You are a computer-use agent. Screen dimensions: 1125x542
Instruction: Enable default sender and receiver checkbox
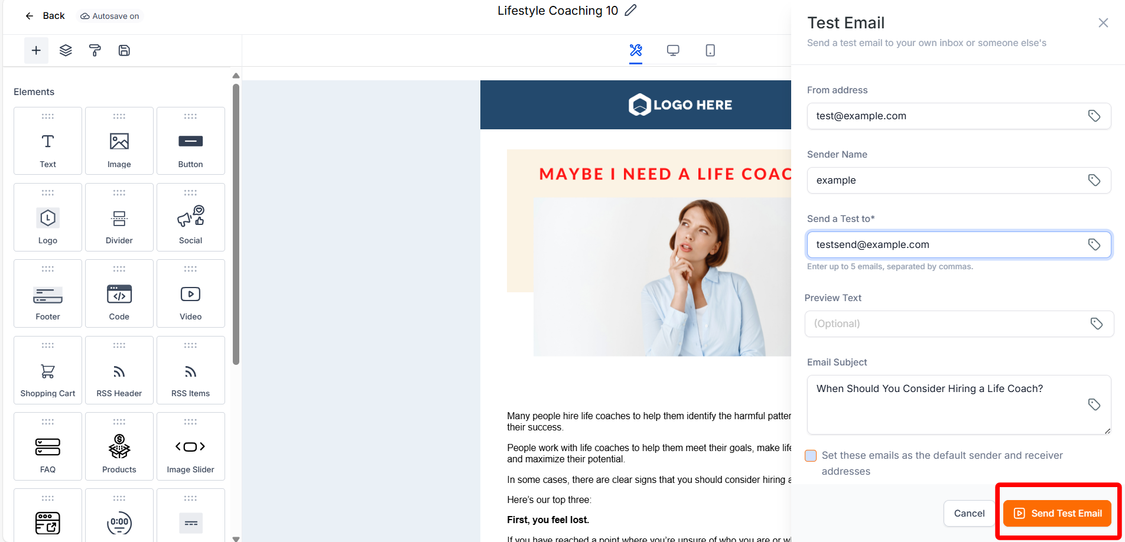[x=811, y=456]
